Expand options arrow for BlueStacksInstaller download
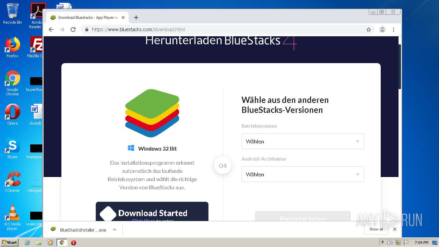This screenshot has height=247, width=439. coord(115,230)
